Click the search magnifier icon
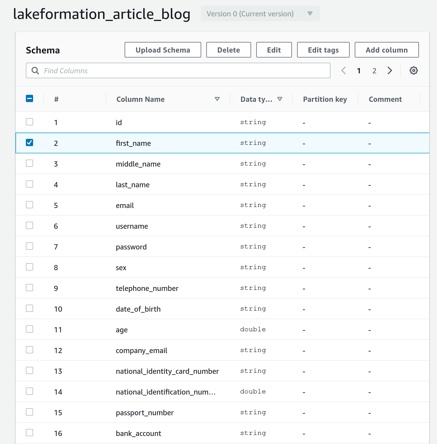The height and width of the screenshot is (444, 437). [x=35, y=70]
